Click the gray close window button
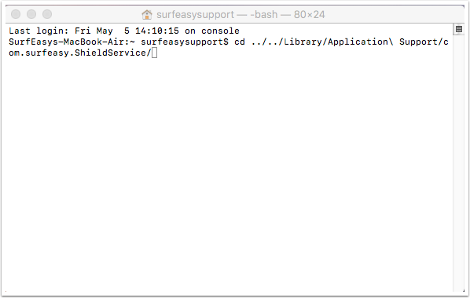This screenshot has height=298, width=470. [16, 14]
